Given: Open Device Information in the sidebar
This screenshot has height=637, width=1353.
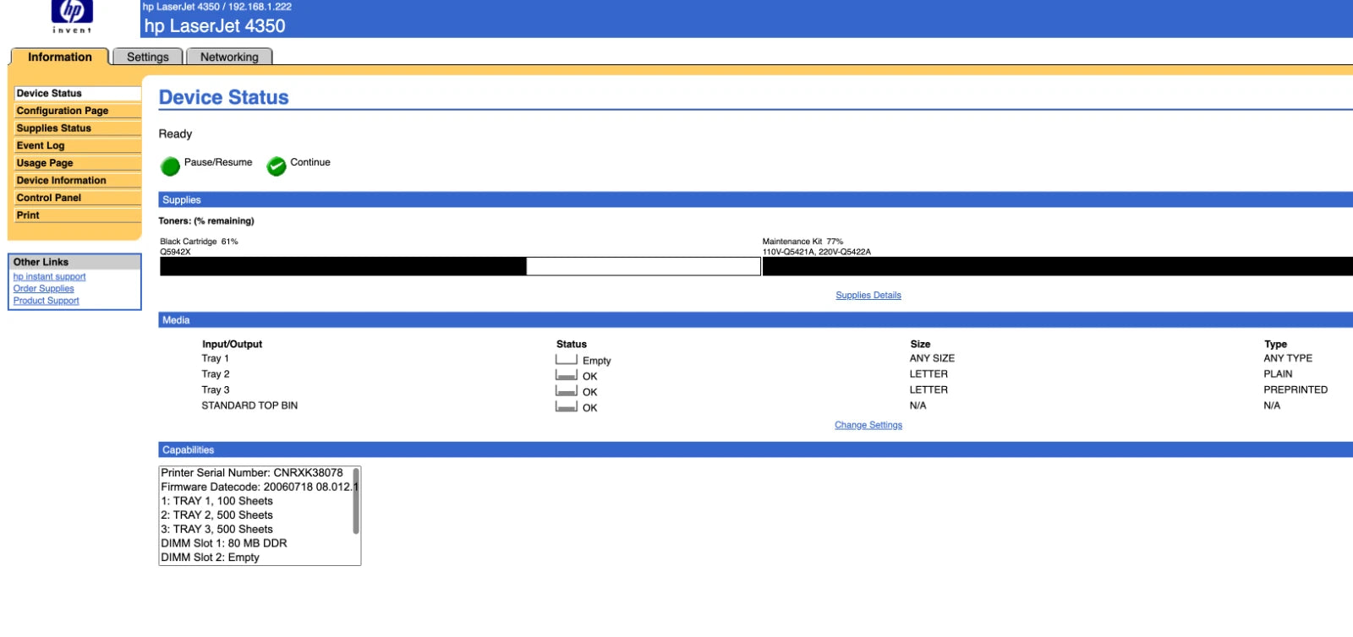Looking at the screenshot, I should pos(78,180).
